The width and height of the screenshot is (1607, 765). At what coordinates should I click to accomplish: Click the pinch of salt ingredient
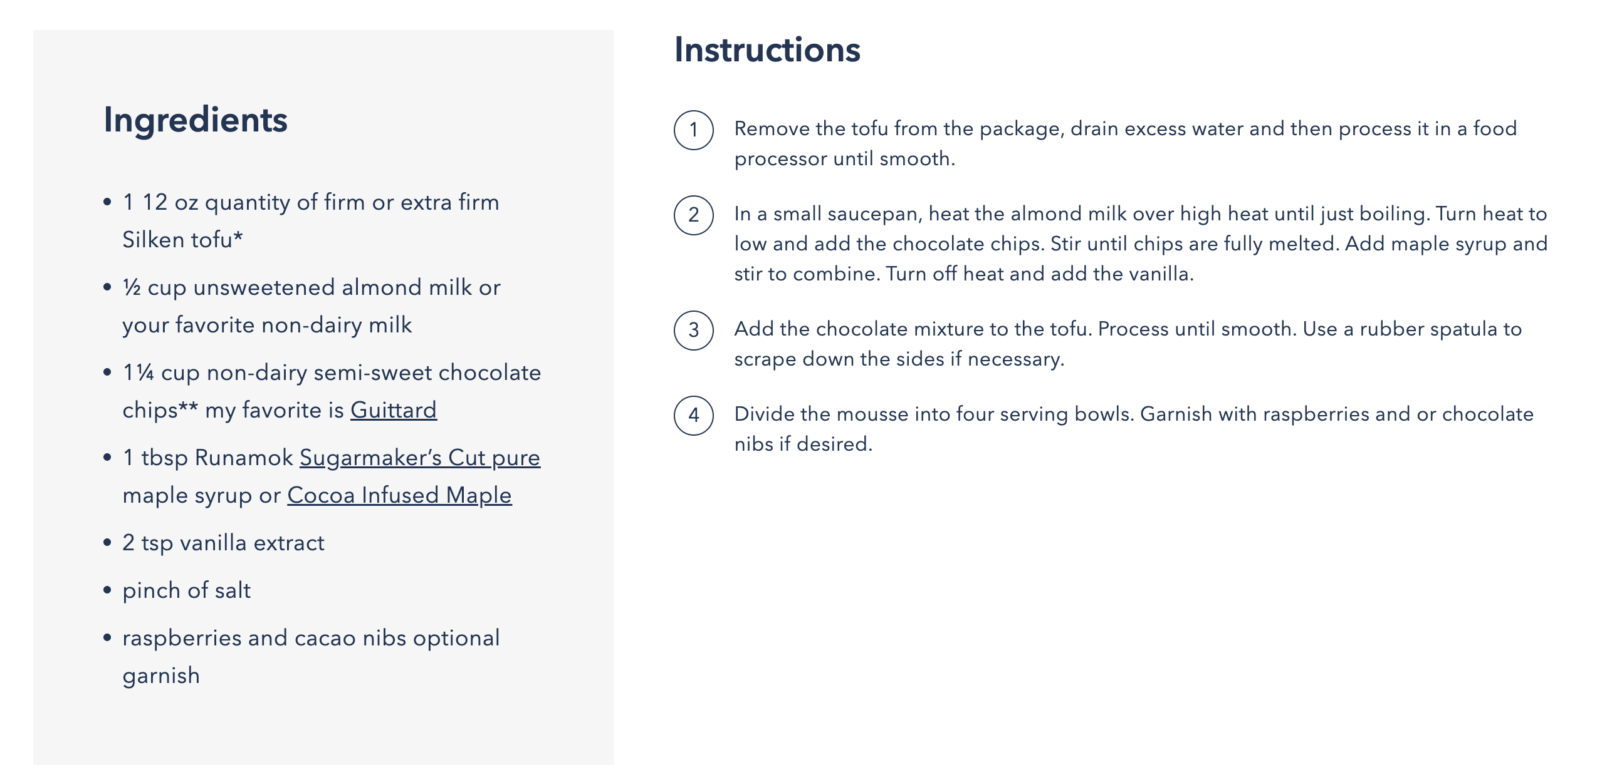point(186,590)
